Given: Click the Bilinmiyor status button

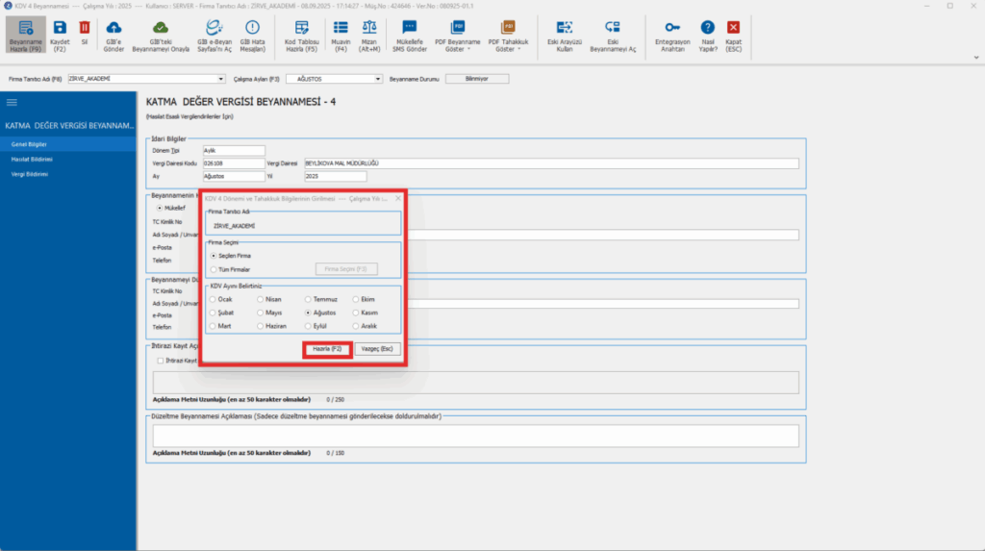Looking at the screenshot, I should (477, 79).
